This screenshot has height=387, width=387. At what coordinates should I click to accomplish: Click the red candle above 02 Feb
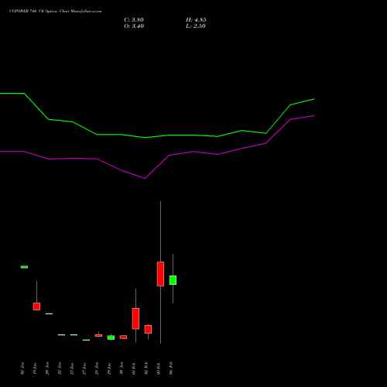(x=148, y=329)
